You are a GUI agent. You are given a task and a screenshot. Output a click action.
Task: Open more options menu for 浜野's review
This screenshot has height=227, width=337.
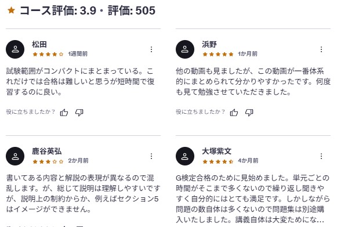pos(321,49)
